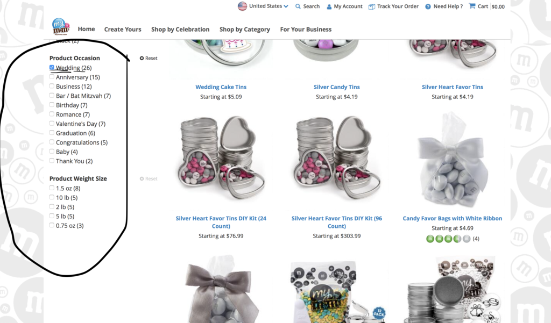Click the United States flag icon
This screenshot has width=551, height=323.
pos(242,6)
